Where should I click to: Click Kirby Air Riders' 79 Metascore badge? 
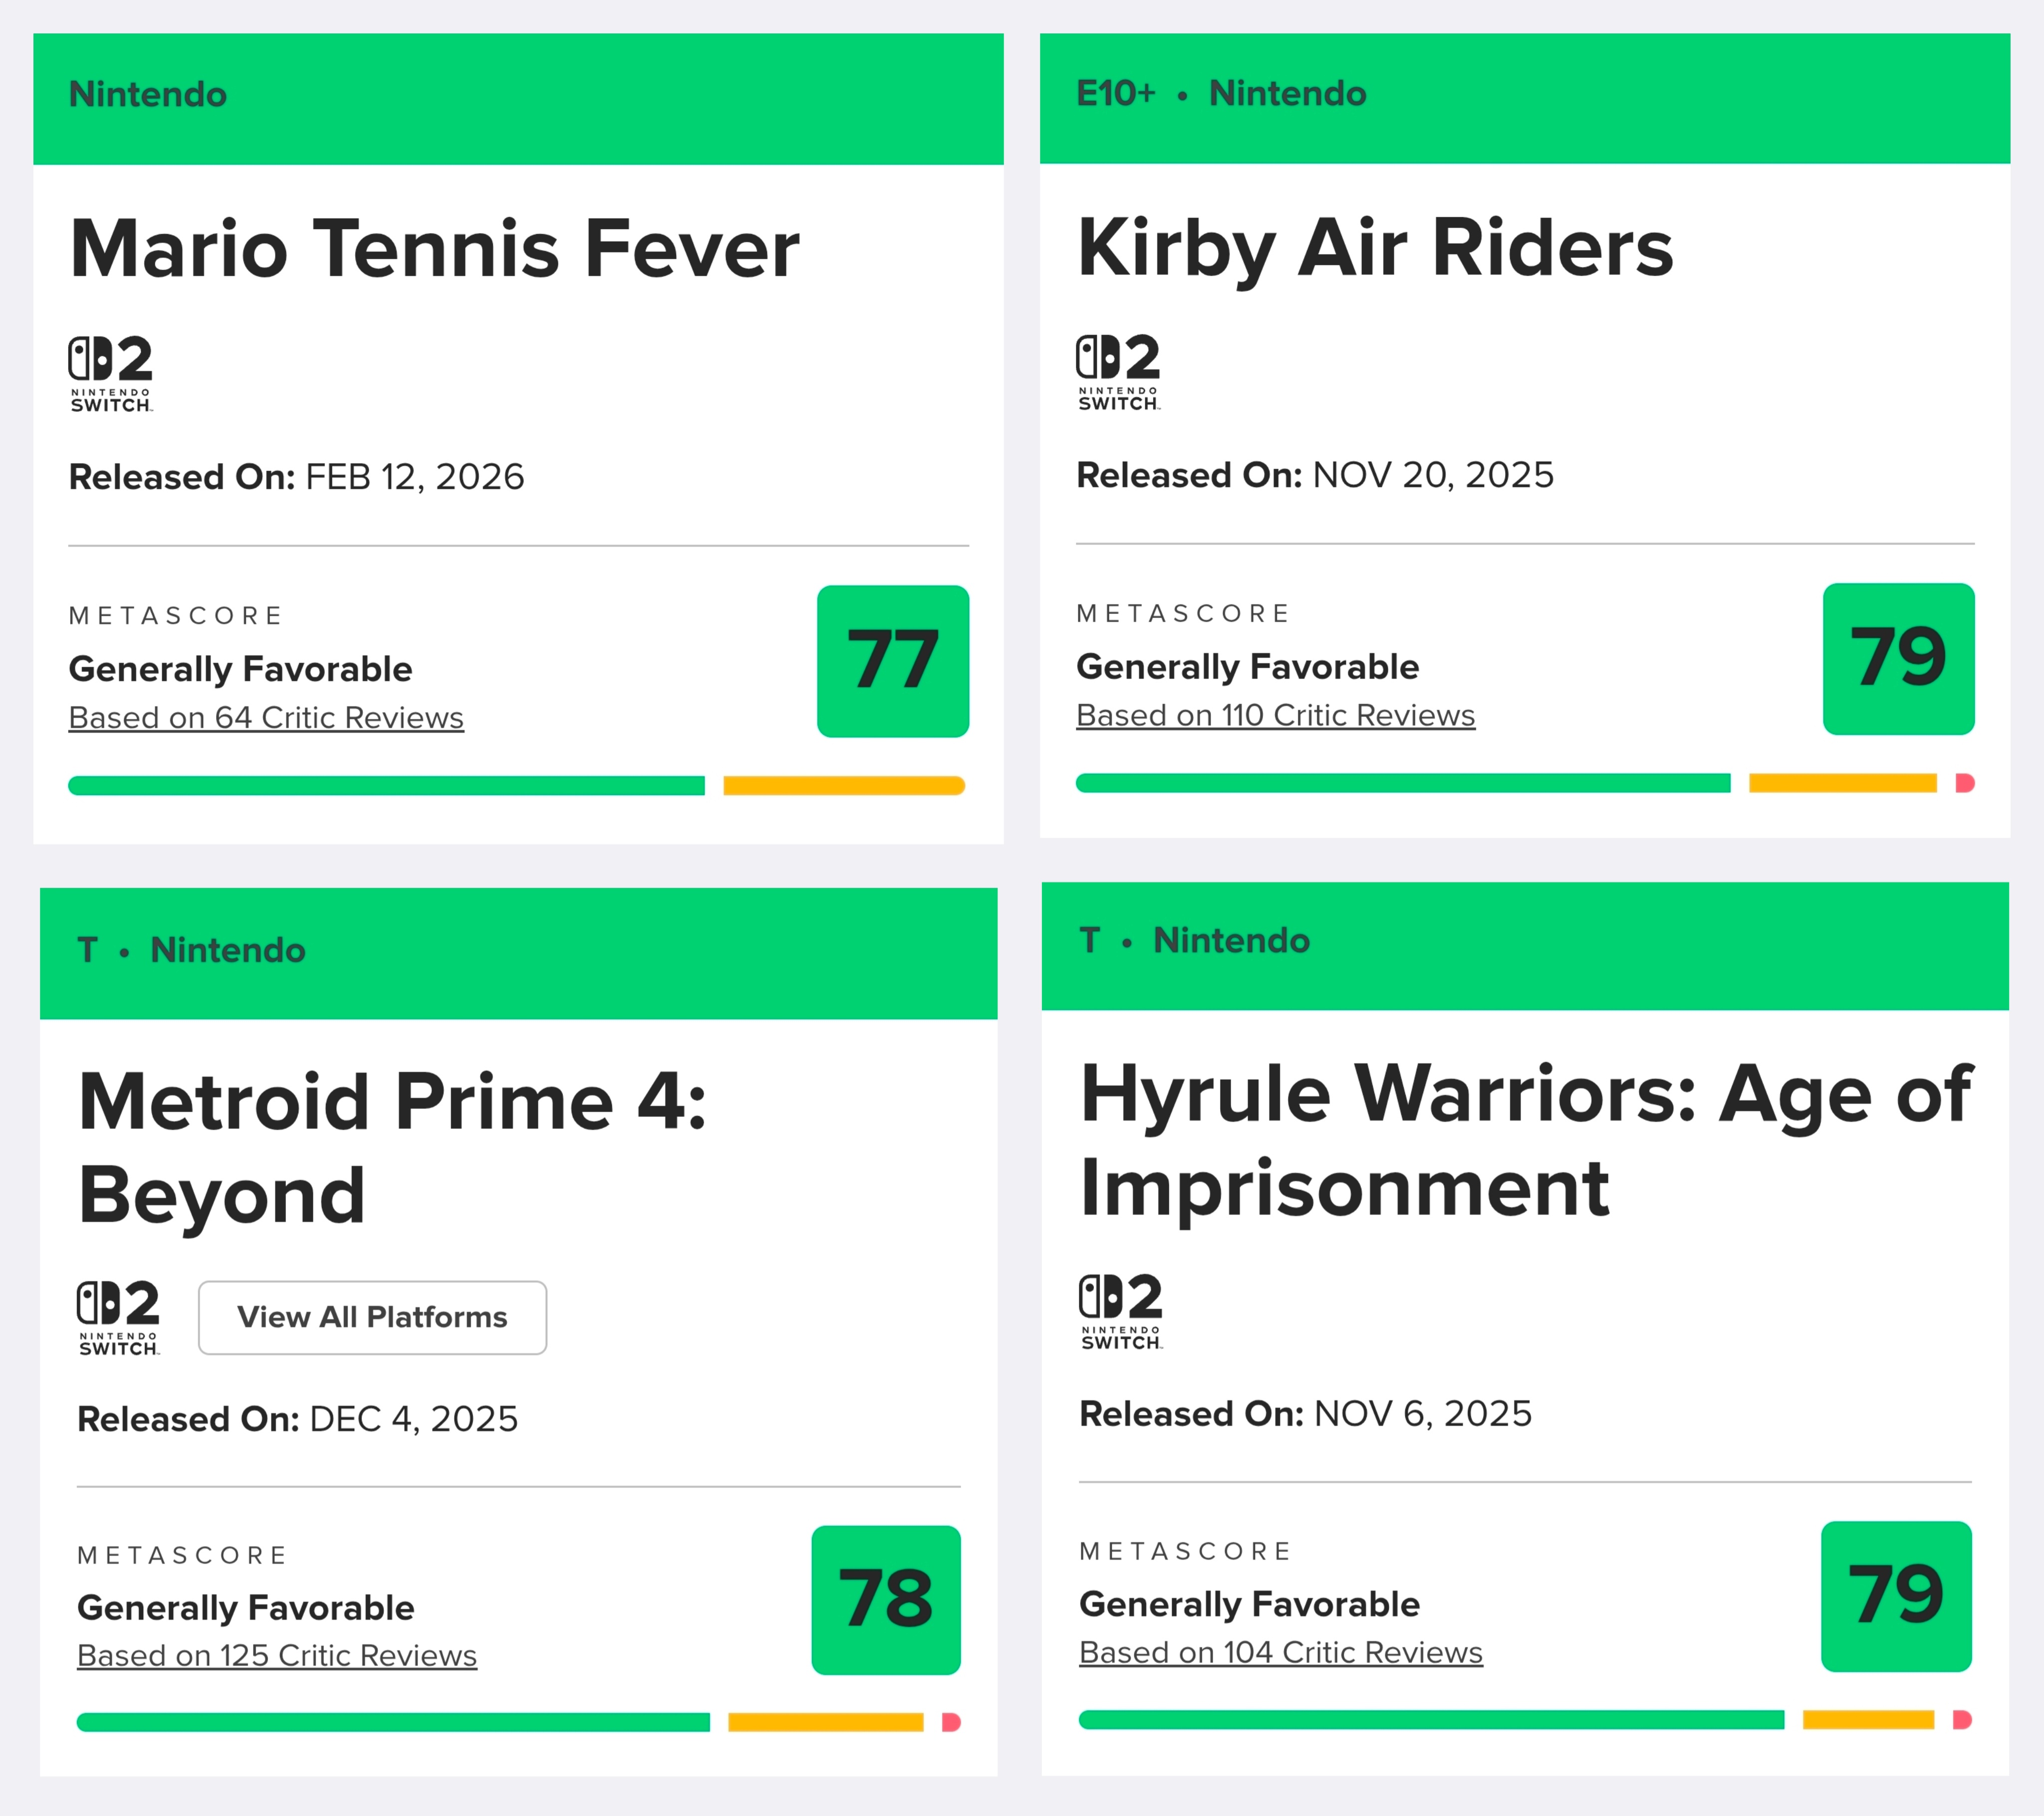(1898, 659)
